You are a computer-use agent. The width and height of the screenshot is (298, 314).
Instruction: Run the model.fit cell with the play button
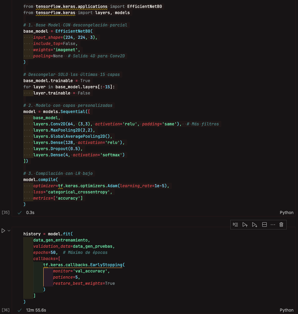(x=3, y=231)
